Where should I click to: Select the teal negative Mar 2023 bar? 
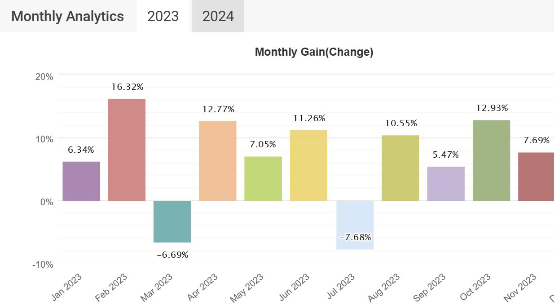click(172, 221)
